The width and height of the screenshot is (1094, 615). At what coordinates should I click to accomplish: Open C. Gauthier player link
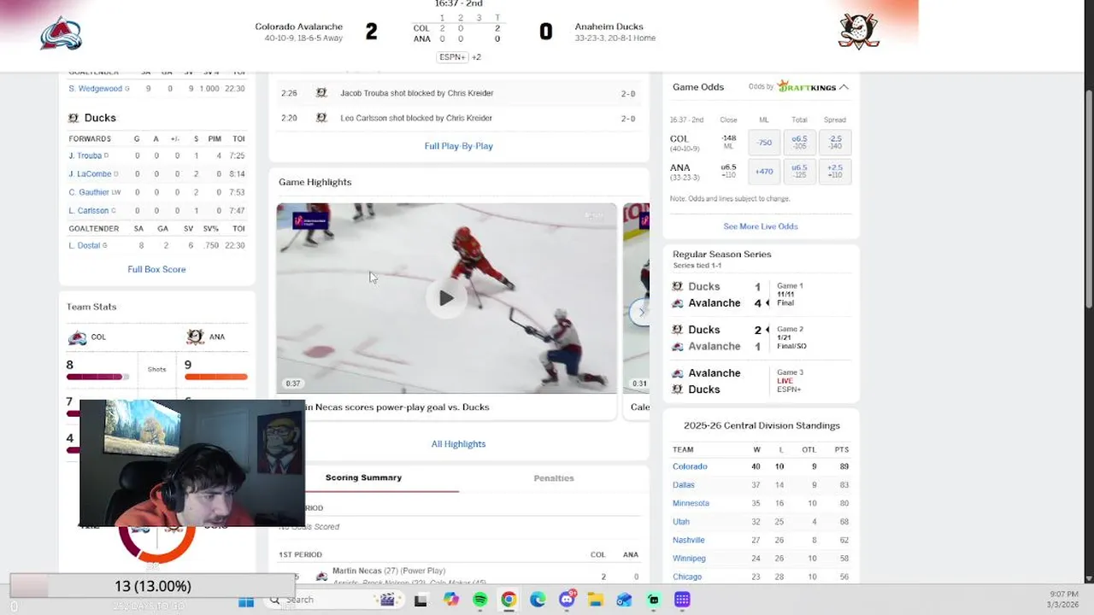[x=89, y=192]
